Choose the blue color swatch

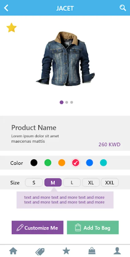89,163
